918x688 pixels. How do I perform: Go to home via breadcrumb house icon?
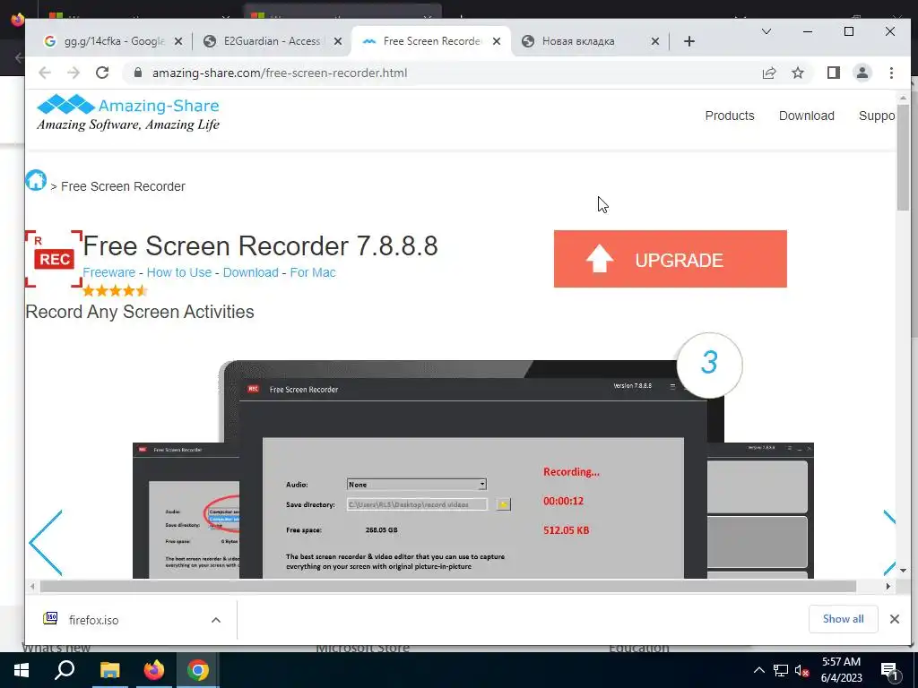pos(36,180)
